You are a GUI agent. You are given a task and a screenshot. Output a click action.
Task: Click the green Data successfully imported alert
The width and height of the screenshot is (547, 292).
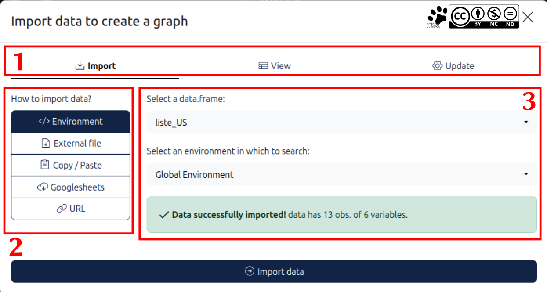pyautogui.click(x=341, y=215)
